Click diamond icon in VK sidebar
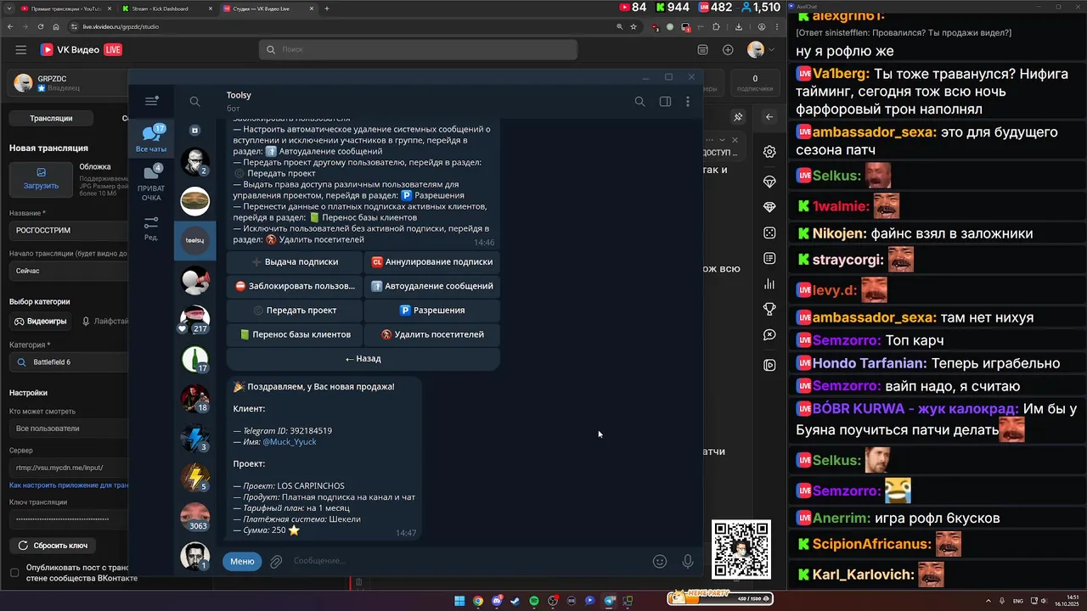Viewport: 1087px width, 611px height. coord(769,208)
